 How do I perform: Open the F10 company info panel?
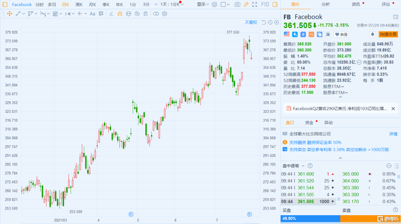265,4
